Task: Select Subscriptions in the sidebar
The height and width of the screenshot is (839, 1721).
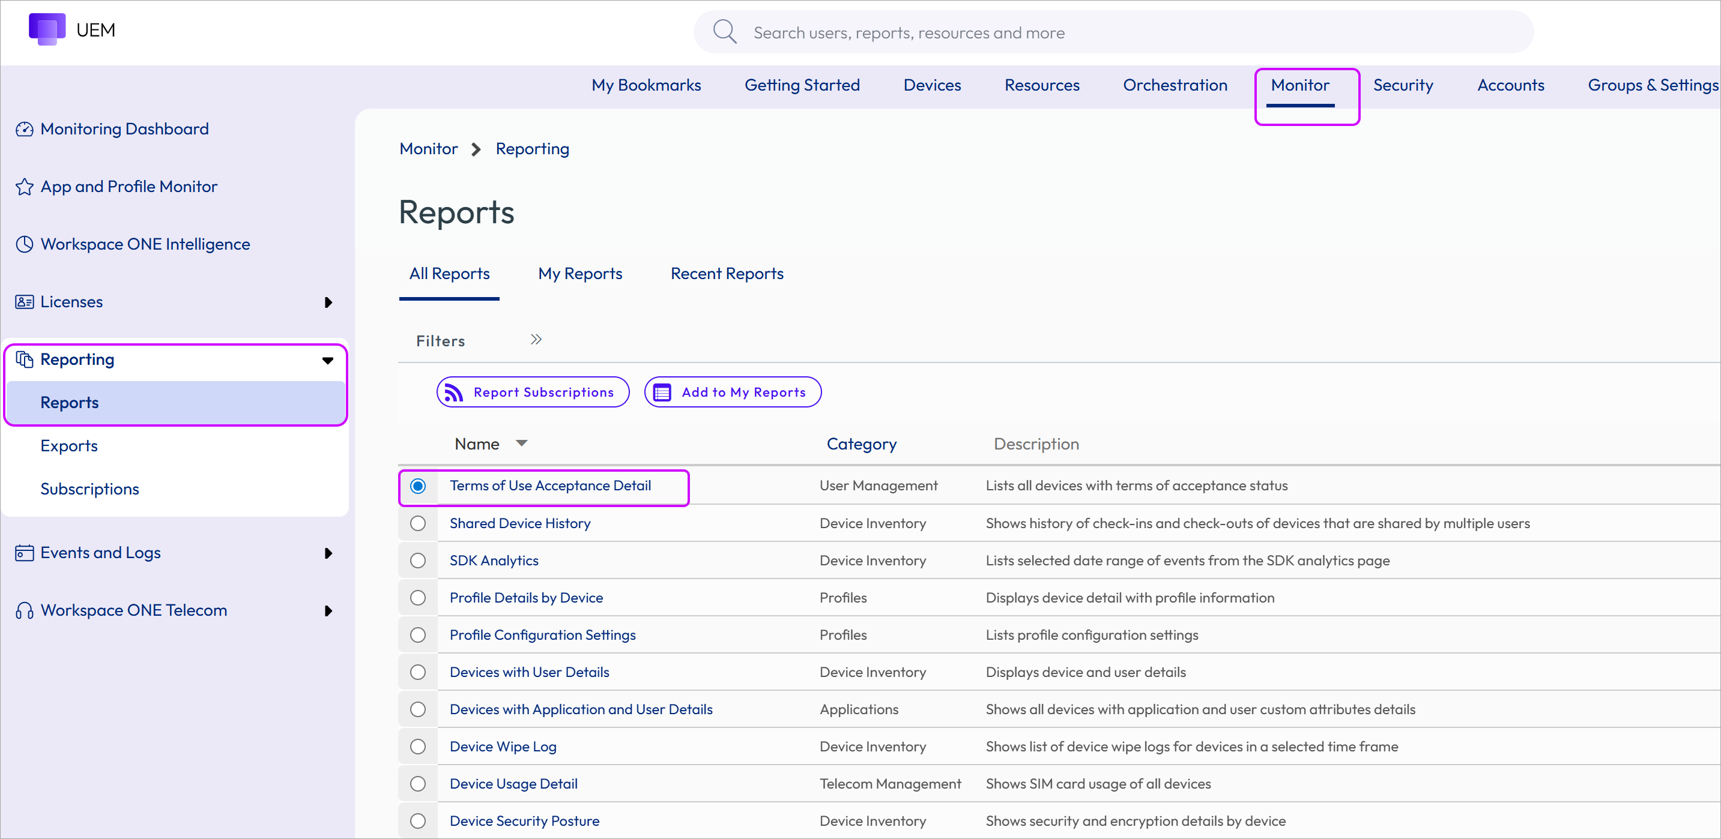Action: coord(89,489)
